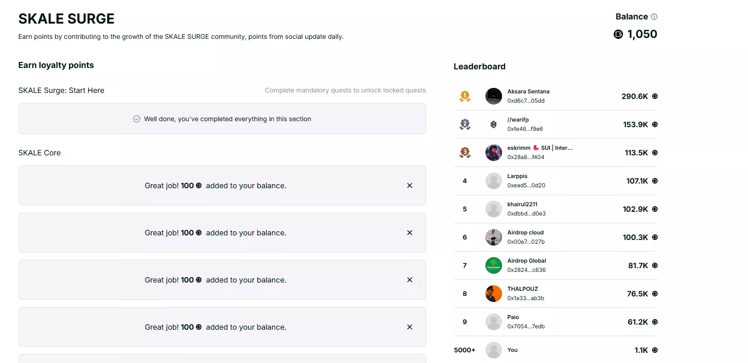Click the checkmark icon in the completion banner
The height and width of the screenshot is (363, 748).
tap(137, 119)
